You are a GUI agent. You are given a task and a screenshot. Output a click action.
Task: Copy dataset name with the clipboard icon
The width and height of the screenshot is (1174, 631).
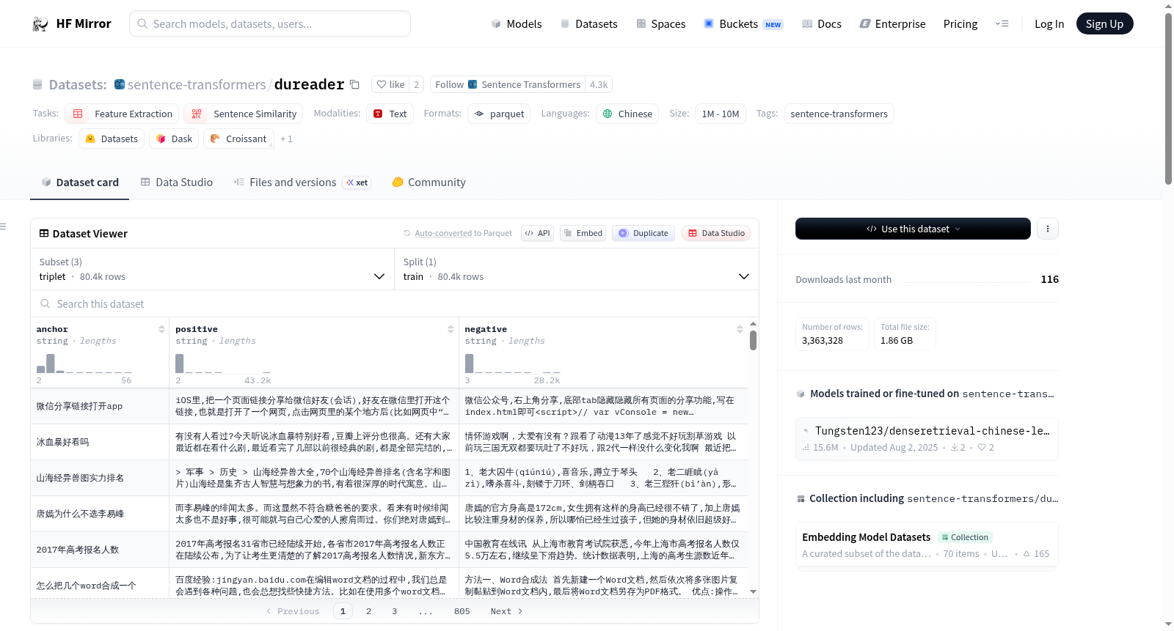click(x=354, y=84)
